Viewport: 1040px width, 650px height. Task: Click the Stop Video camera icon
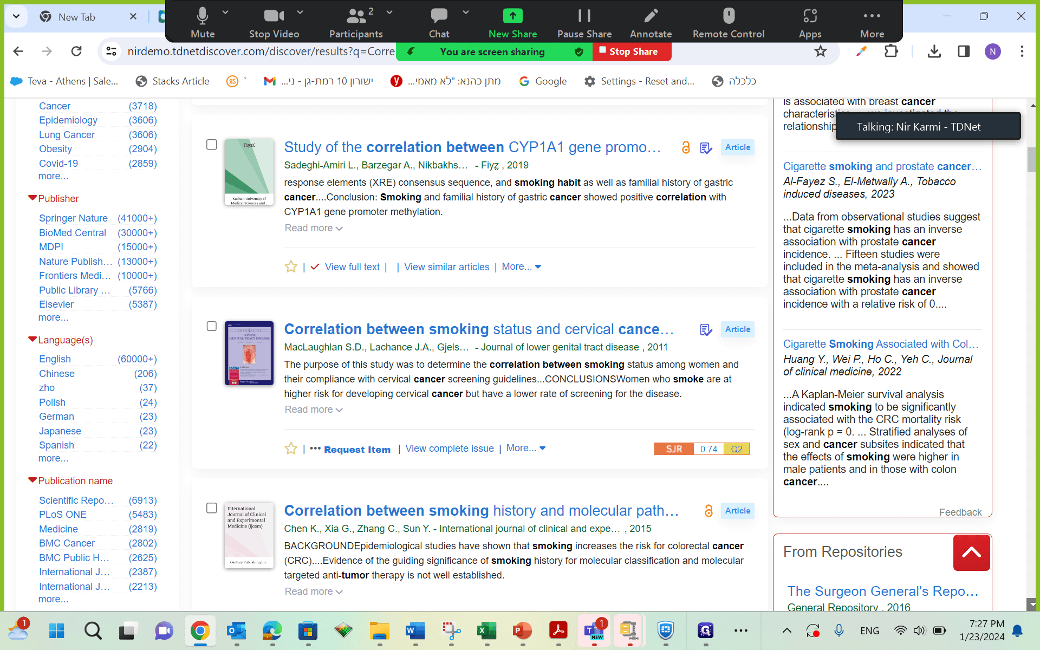click(x=274, y=16)
